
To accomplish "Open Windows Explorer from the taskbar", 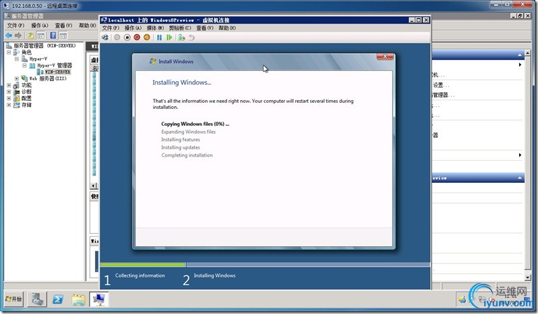I will click(78, 299).
